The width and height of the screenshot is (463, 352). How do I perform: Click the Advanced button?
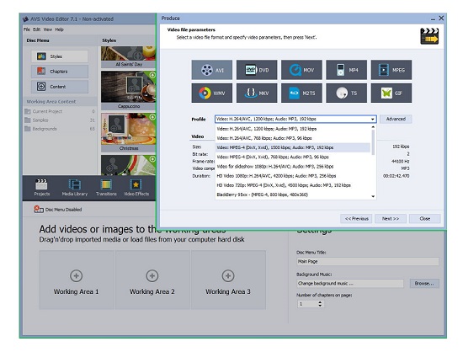396,119
